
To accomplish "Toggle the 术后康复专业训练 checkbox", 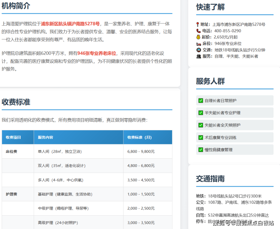I will coord(201,137).
